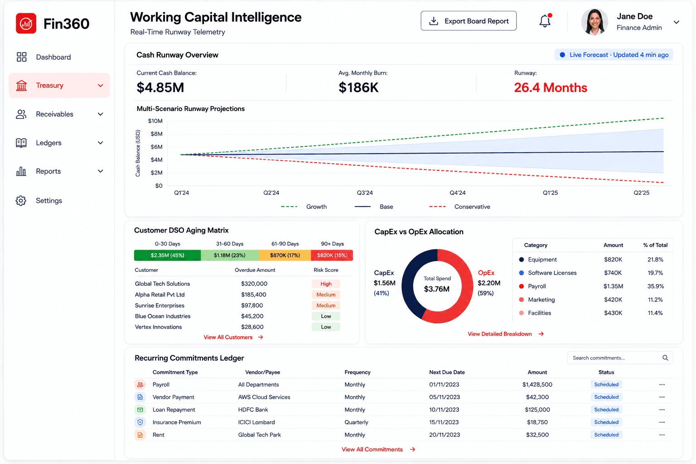Expand the Reports submenu chevron

coord(101,171)
